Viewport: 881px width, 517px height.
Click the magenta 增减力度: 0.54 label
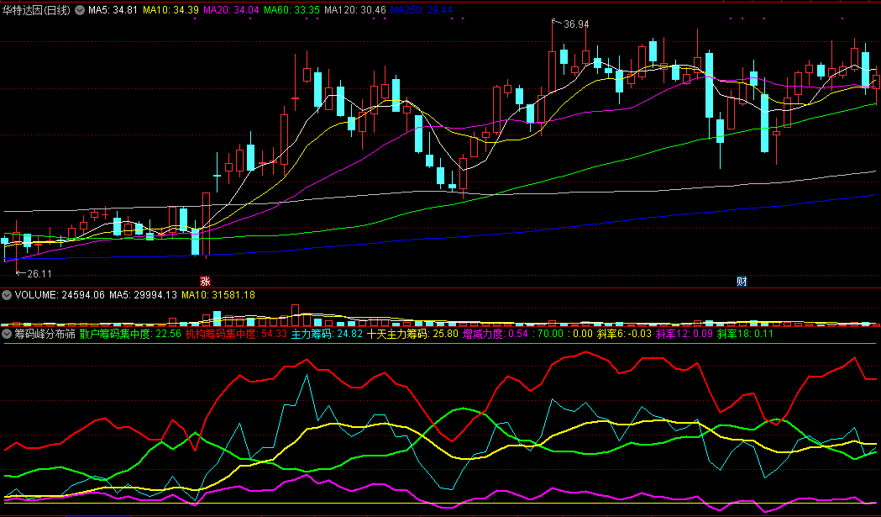[x=496, y=334]
